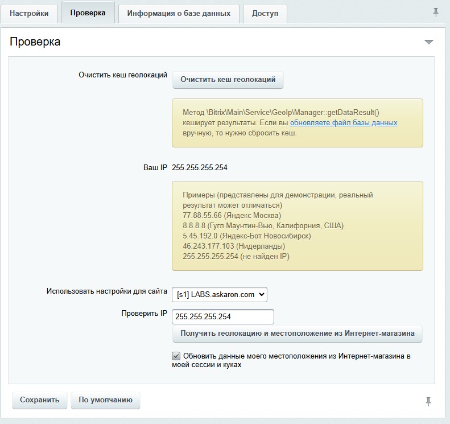Follow the обновляете файл базы данных link
Screen dimensions: 450x424
coord(344,123)
